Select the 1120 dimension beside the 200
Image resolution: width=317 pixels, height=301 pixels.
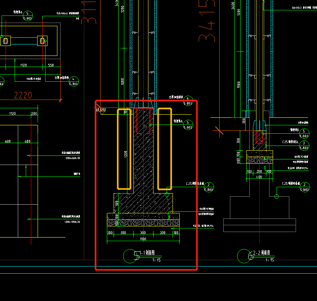[13, 113]
